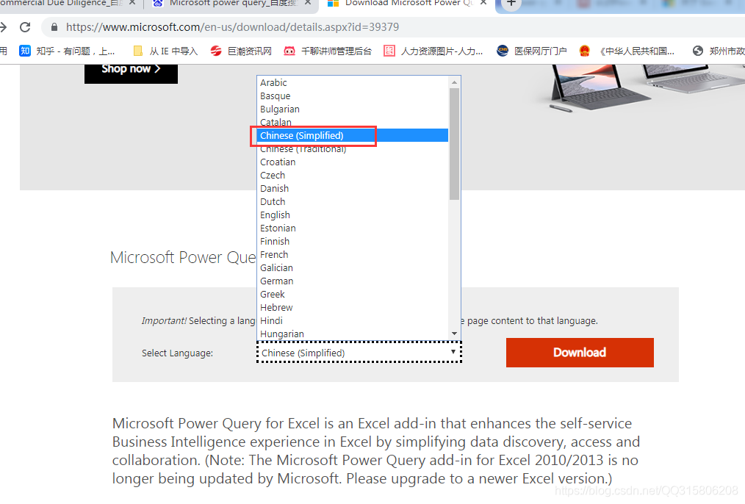Click the browser reload icon

[25, 27]
